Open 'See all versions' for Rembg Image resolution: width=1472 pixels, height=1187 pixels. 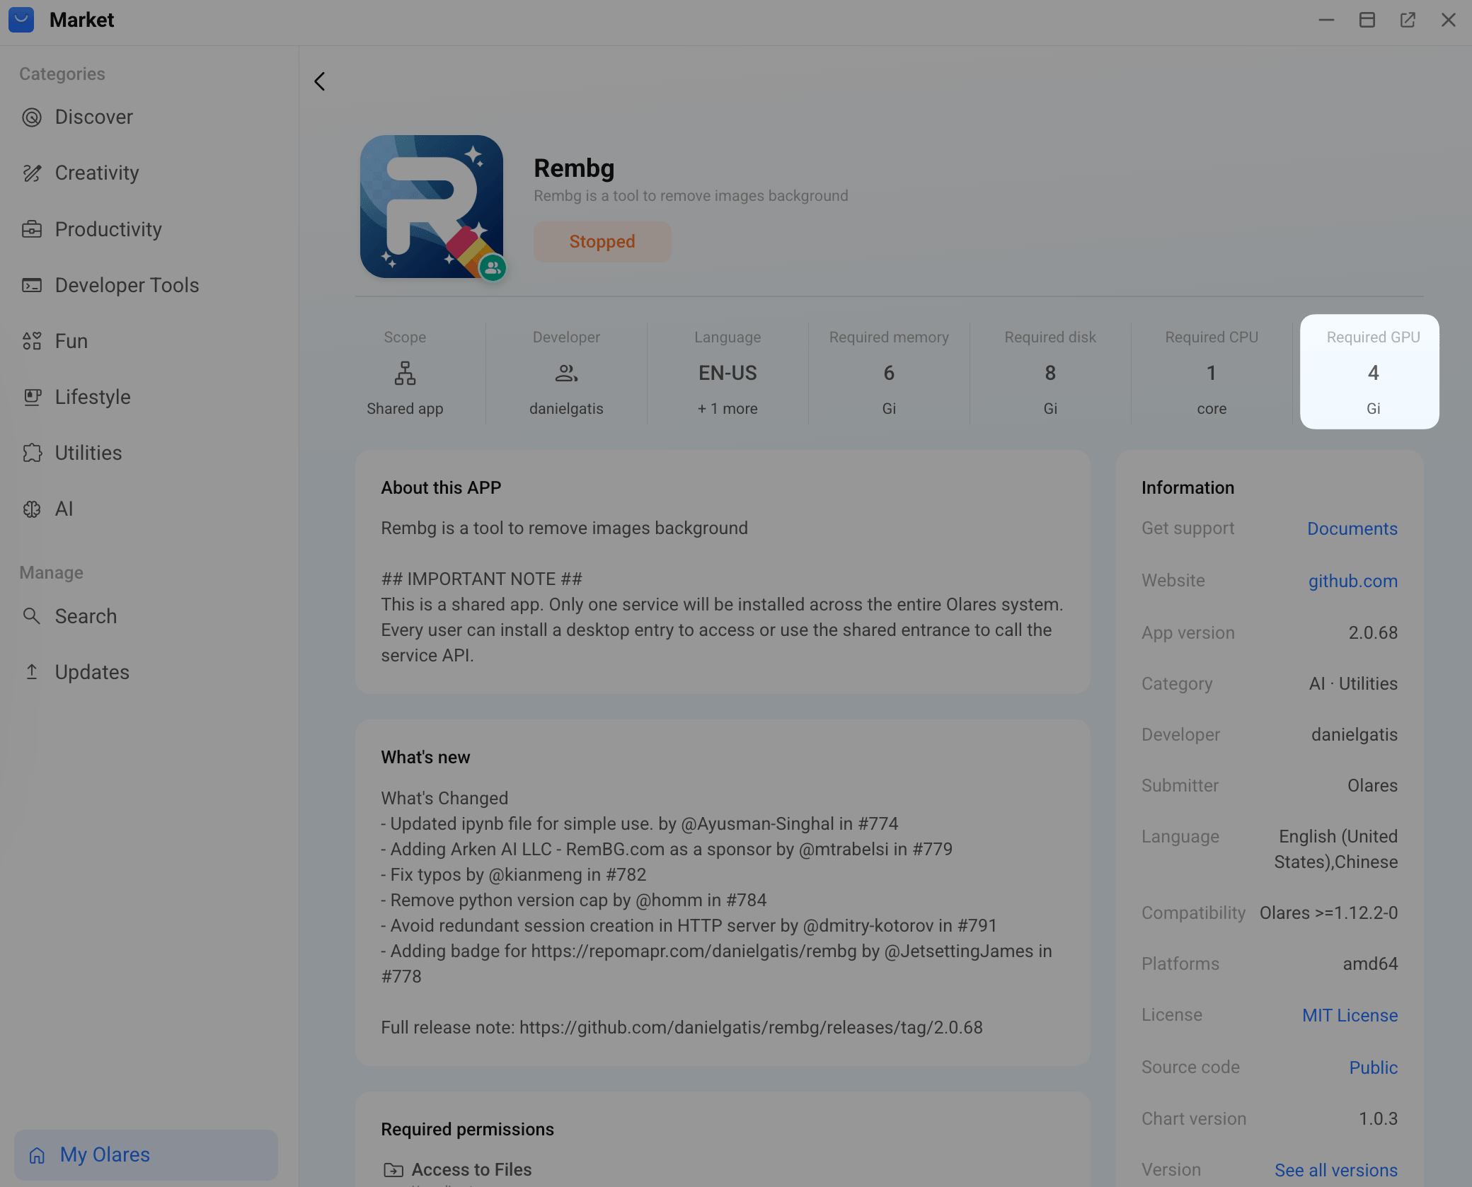(x=1335, y=1169)
